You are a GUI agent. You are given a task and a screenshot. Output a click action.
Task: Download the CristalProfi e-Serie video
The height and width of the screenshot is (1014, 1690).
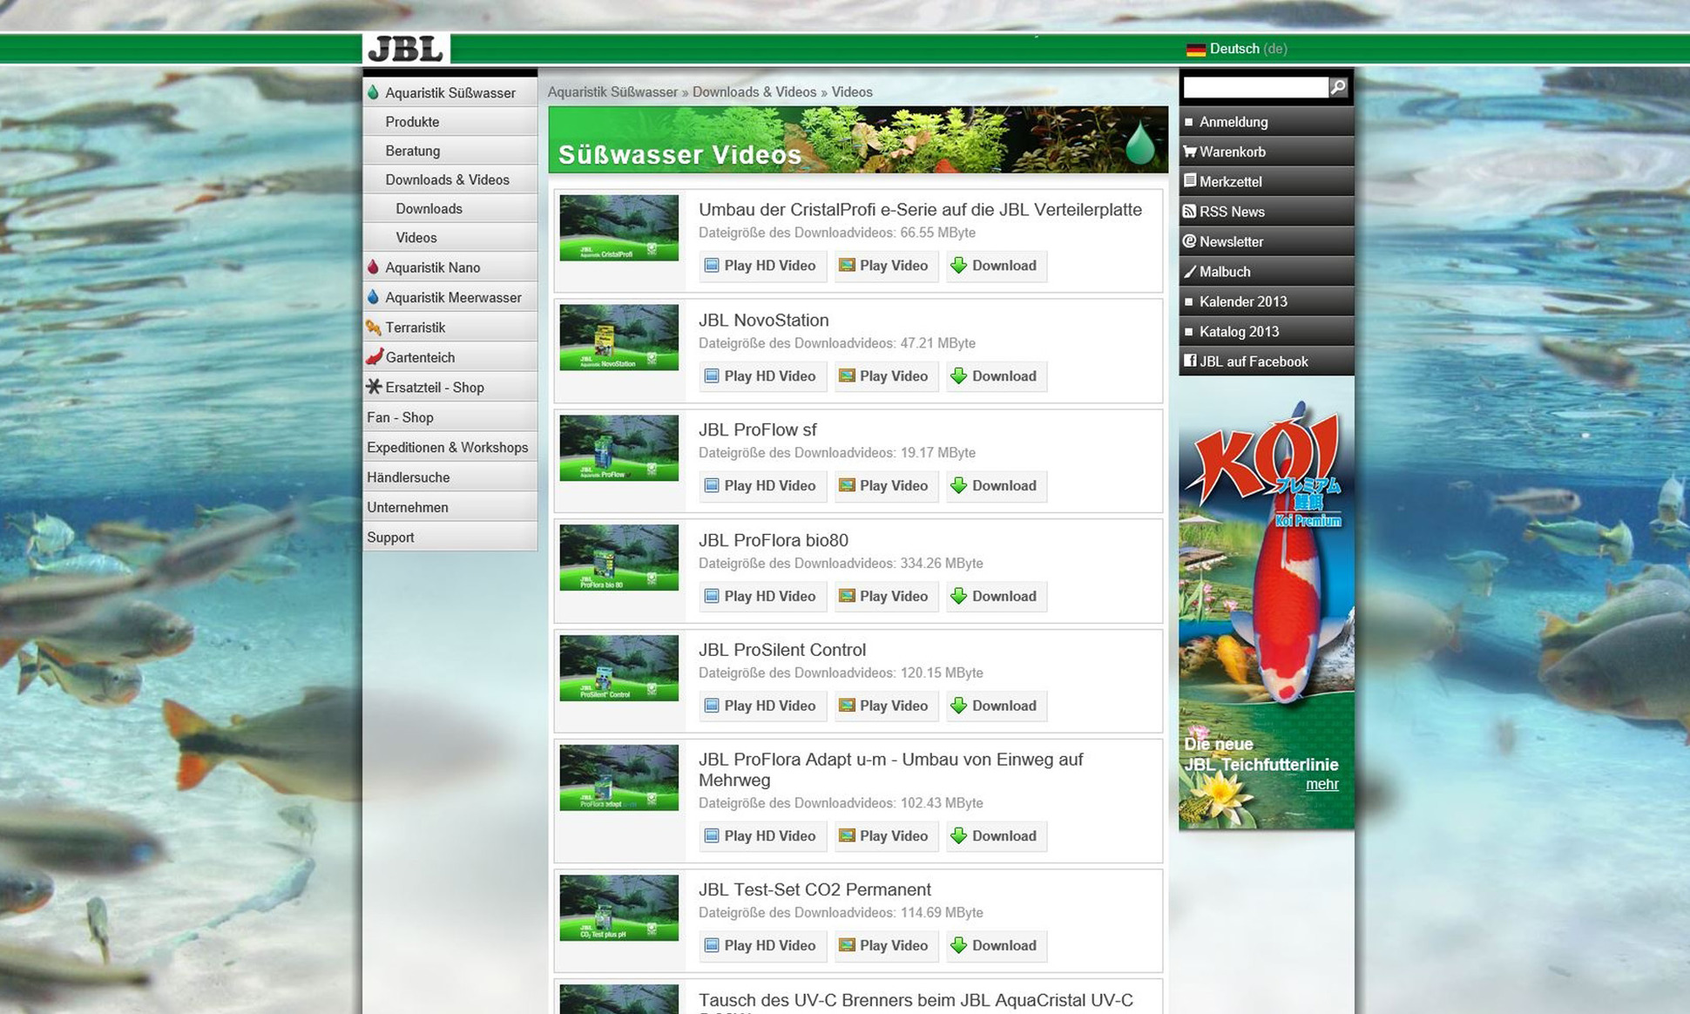(x=997, y=266)
